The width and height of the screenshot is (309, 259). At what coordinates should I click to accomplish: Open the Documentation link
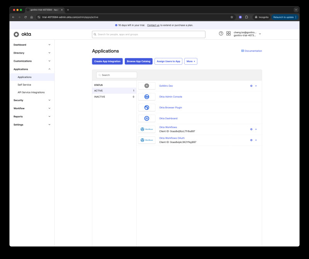coord(252,51)
